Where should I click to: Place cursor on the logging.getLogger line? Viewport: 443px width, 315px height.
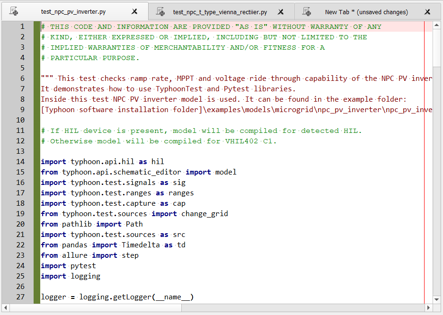pos(117,297)
